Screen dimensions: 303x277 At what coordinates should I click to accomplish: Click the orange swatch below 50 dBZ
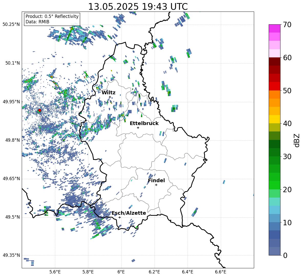pos(274,95)
